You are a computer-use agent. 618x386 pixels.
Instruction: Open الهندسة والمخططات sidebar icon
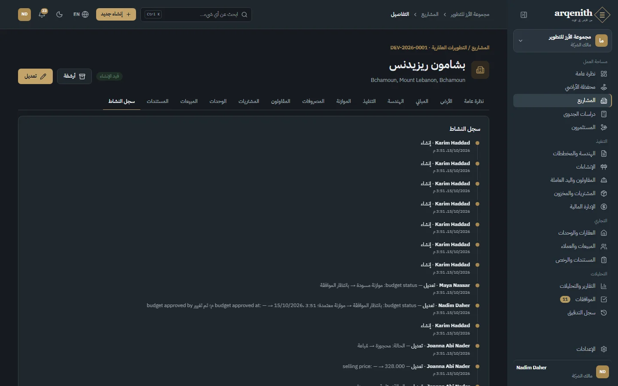[x=604, y=154]
